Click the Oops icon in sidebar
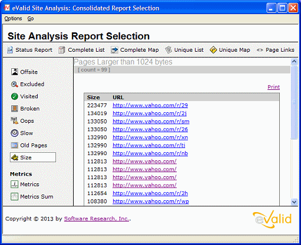Viewport: 301px width, 245px height. coord(15,120)
